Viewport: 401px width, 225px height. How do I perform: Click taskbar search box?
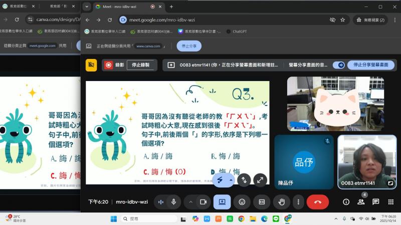(149, 219)
